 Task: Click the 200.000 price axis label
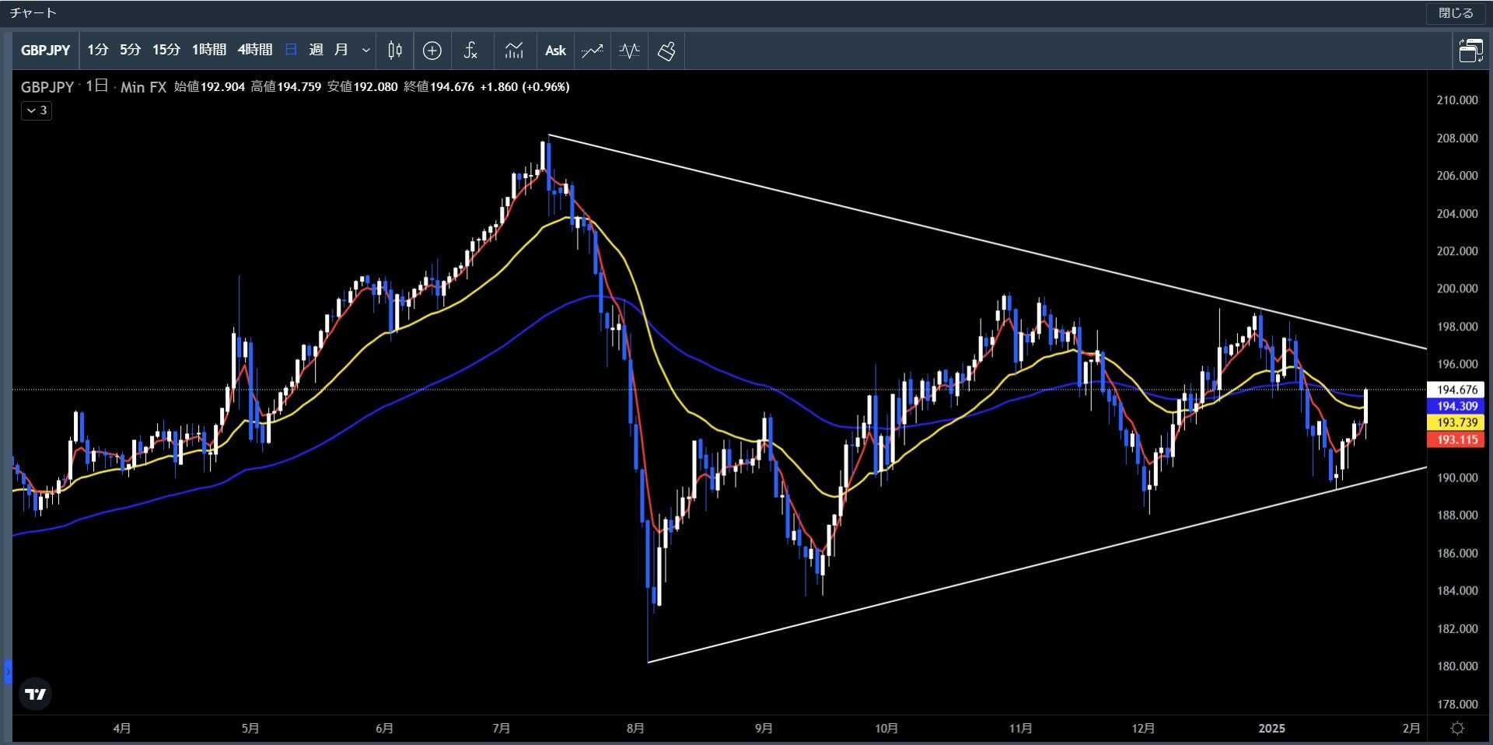(1457, 289)
